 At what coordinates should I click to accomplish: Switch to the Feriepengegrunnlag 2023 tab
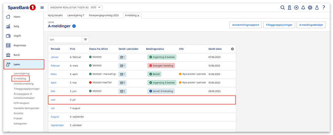pos(104,15)
